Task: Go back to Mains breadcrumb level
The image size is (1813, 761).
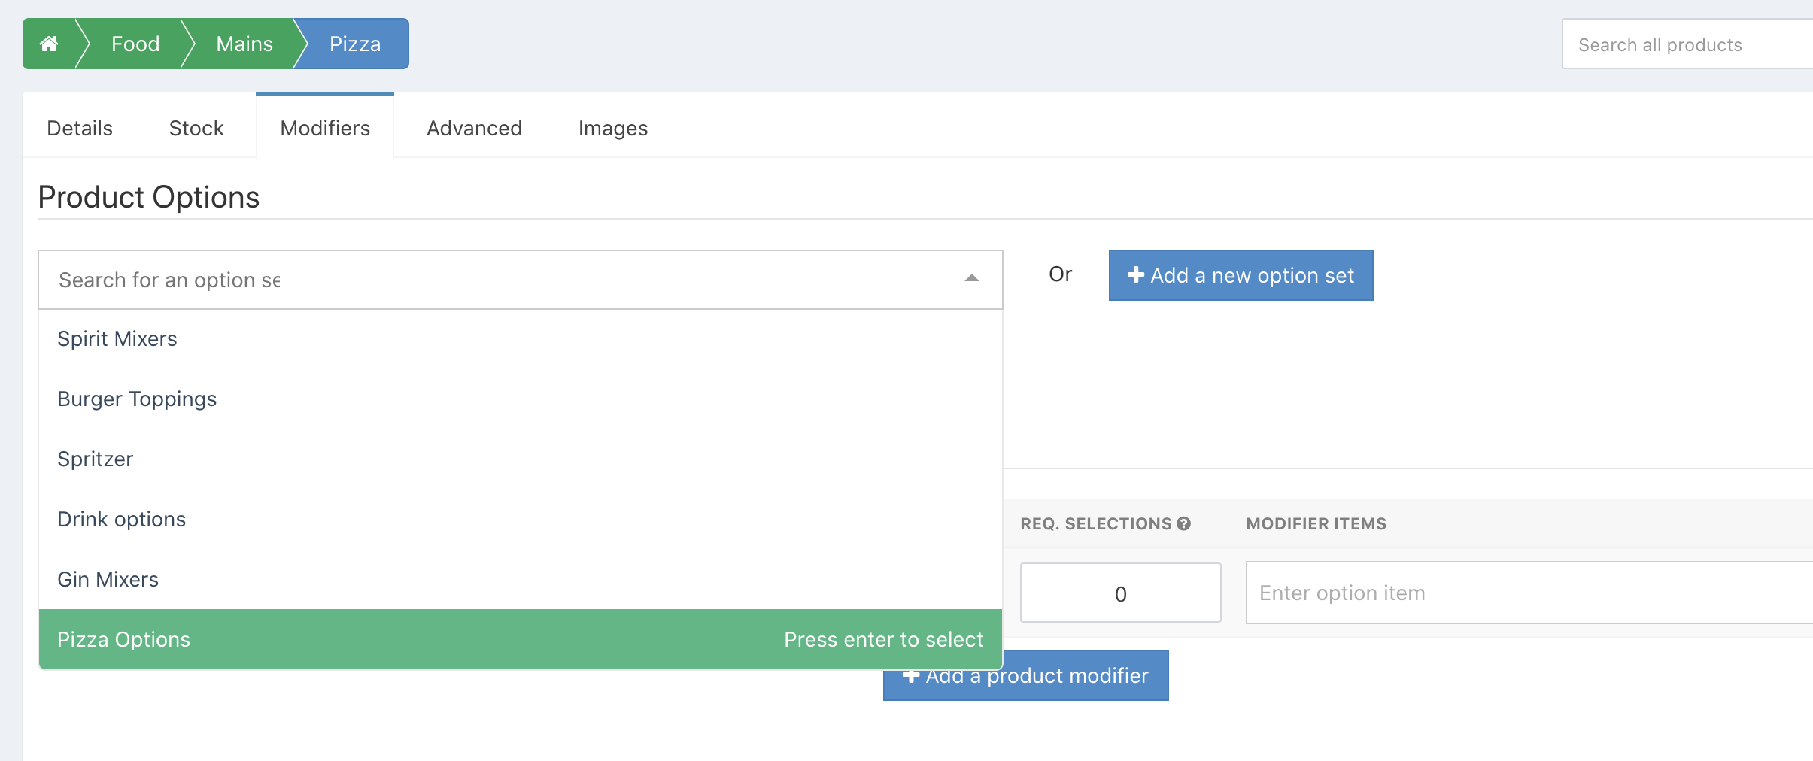Action: click(x=244, y=44)
